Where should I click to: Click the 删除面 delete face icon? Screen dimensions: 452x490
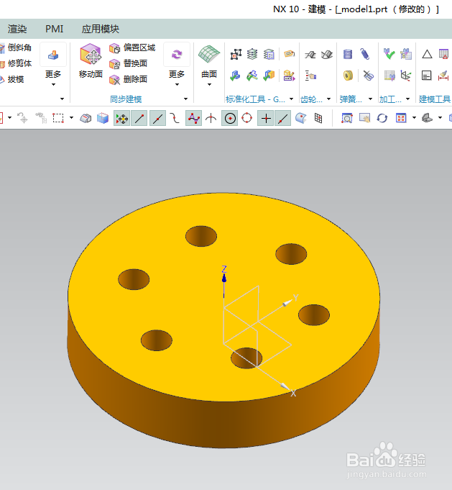[x=114, y=80]
